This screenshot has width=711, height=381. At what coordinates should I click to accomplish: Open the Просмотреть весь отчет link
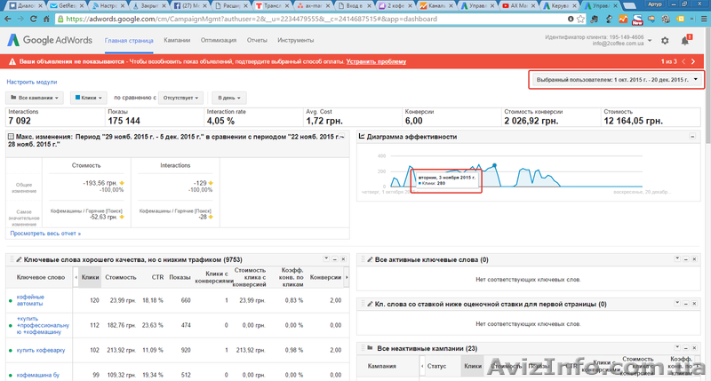[x=44, y=234]
